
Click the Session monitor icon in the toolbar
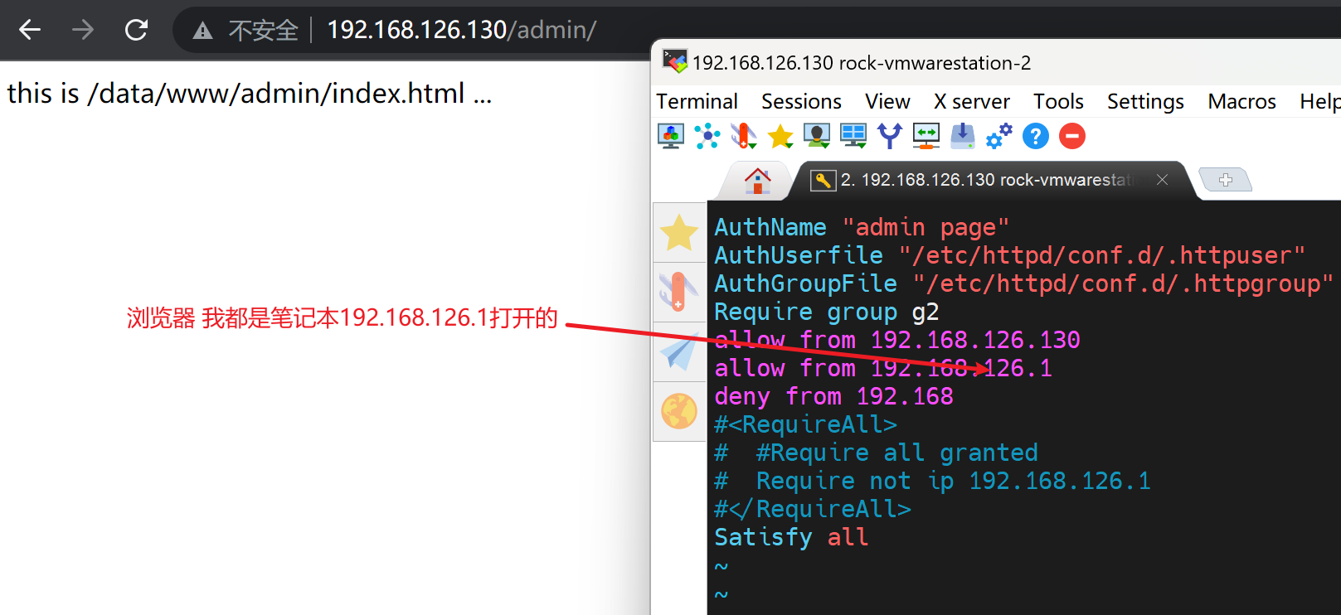tap(670, 136)
